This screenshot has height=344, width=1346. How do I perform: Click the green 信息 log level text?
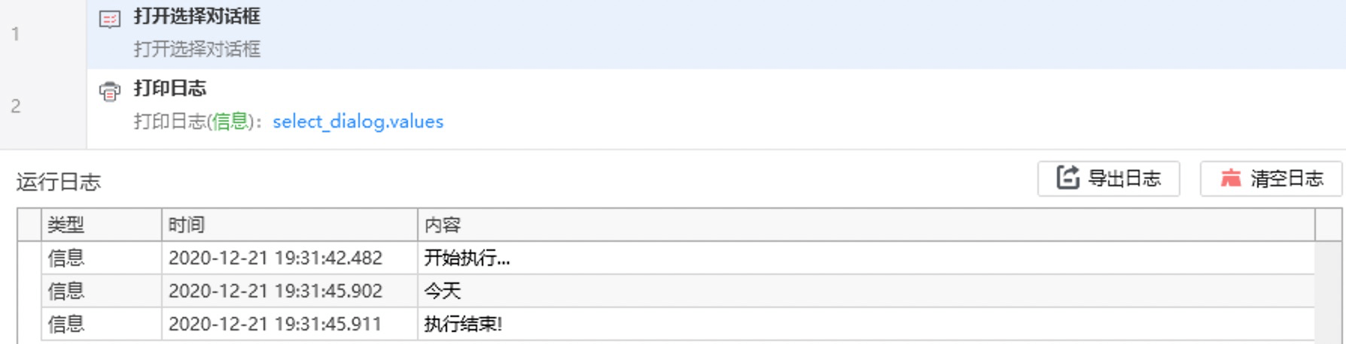(x=230, y=122)
